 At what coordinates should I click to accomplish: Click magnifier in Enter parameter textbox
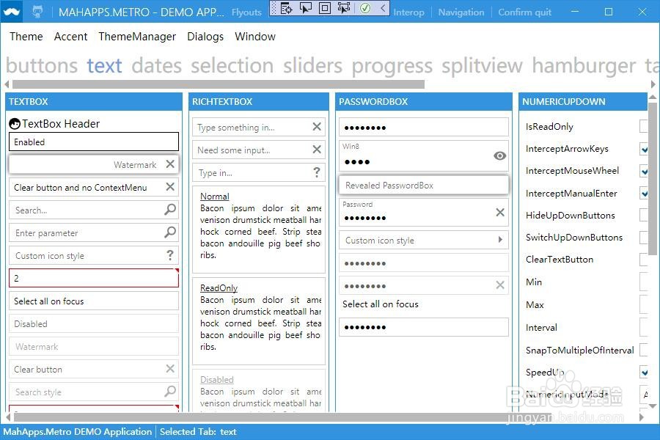pyautogui.click(x=170, y=232)
